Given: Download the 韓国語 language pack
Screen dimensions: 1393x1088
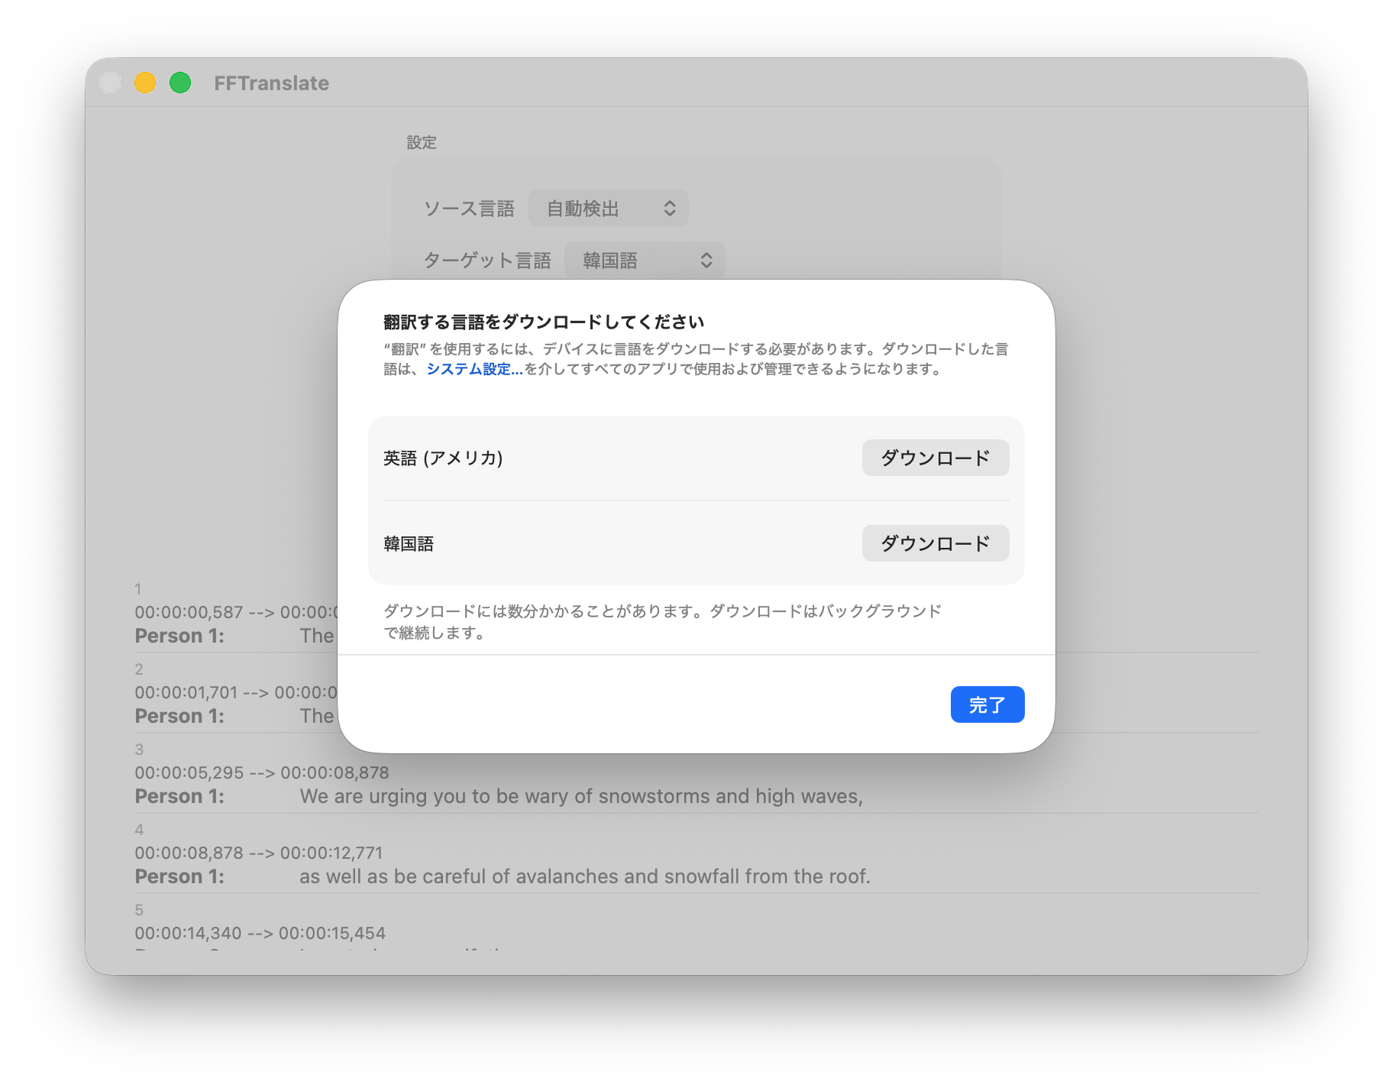Looking at the screenshot, I should tap(935, 543).
